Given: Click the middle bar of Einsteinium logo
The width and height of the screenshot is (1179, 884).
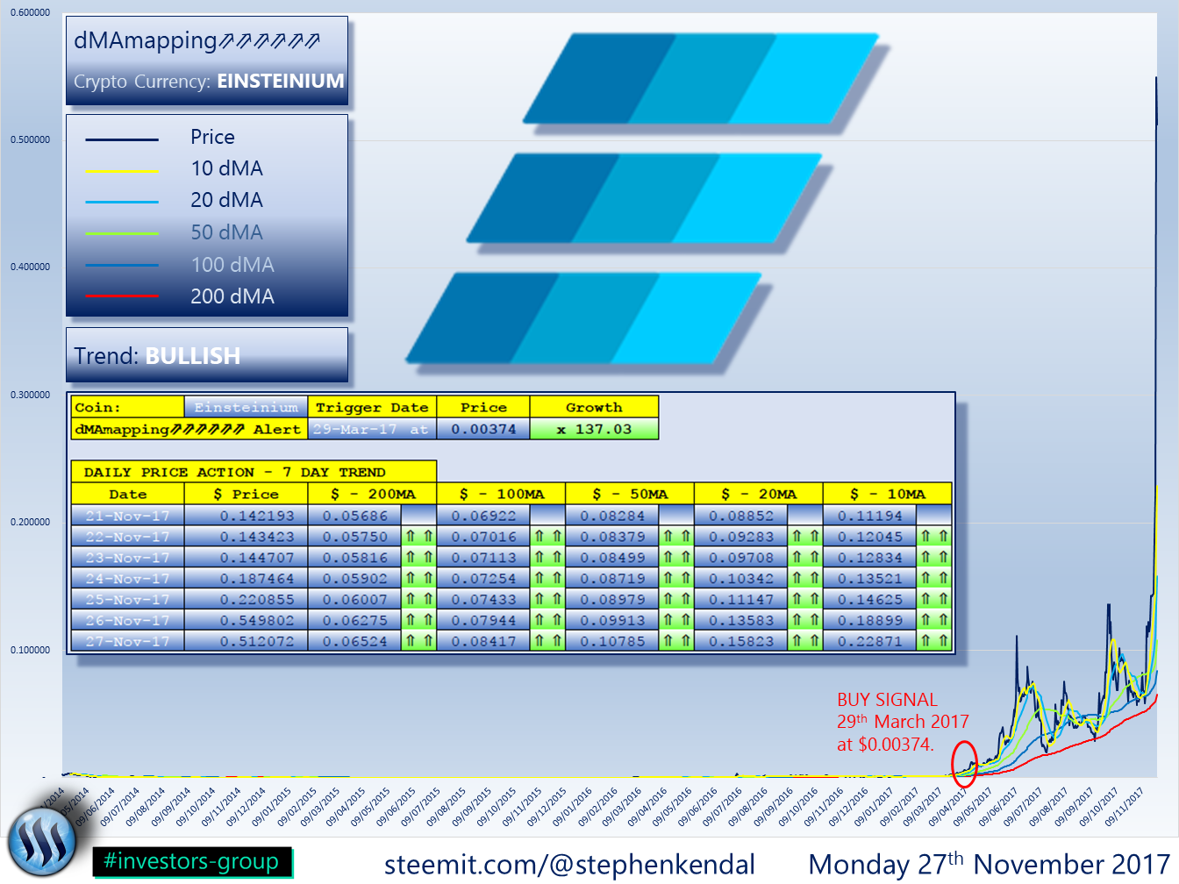Looking at the screenshot, I should (x=645, y=198).
